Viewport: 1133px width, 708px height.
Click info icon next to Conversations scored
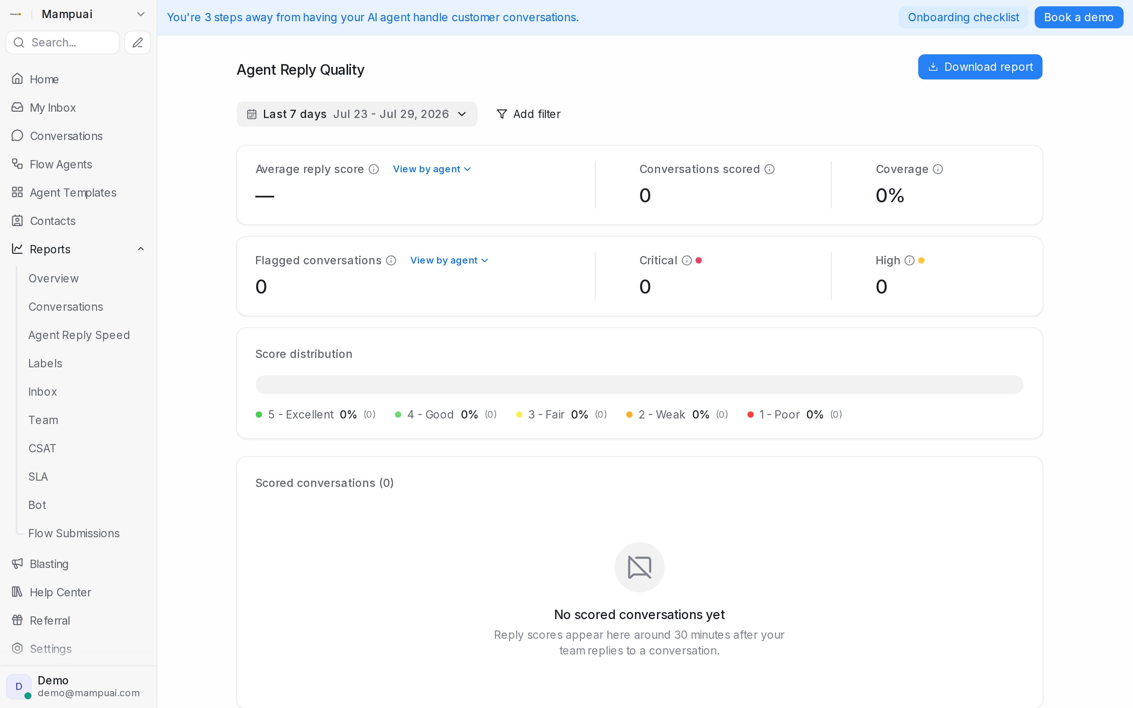point(769,169)
